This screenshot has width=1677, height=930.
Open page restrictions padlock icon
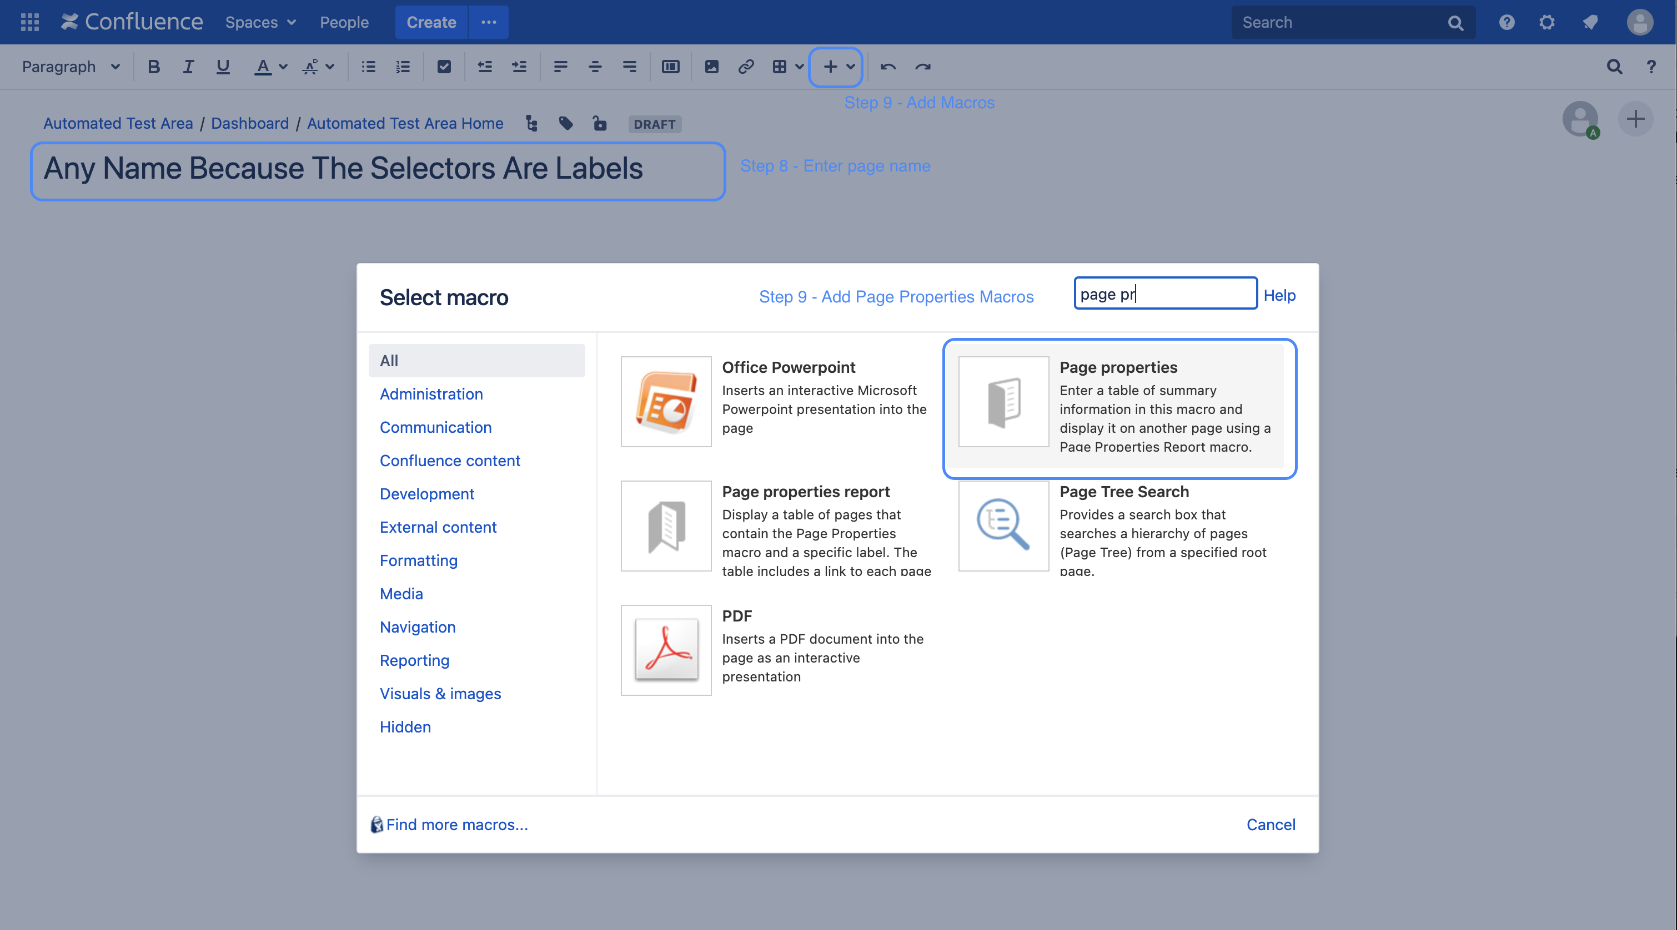(x=600, y=124)
